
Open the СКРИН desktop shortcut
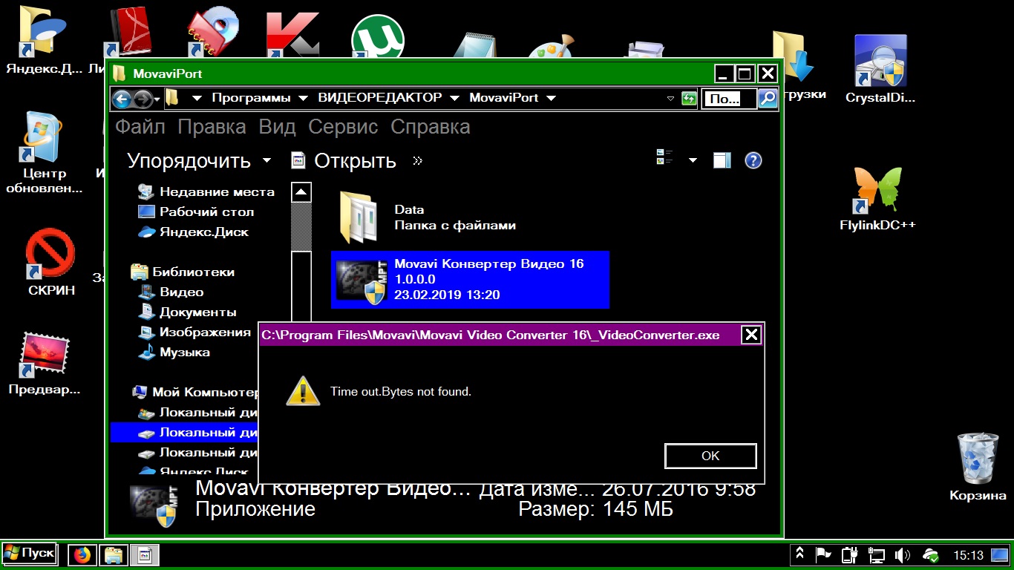51,262
